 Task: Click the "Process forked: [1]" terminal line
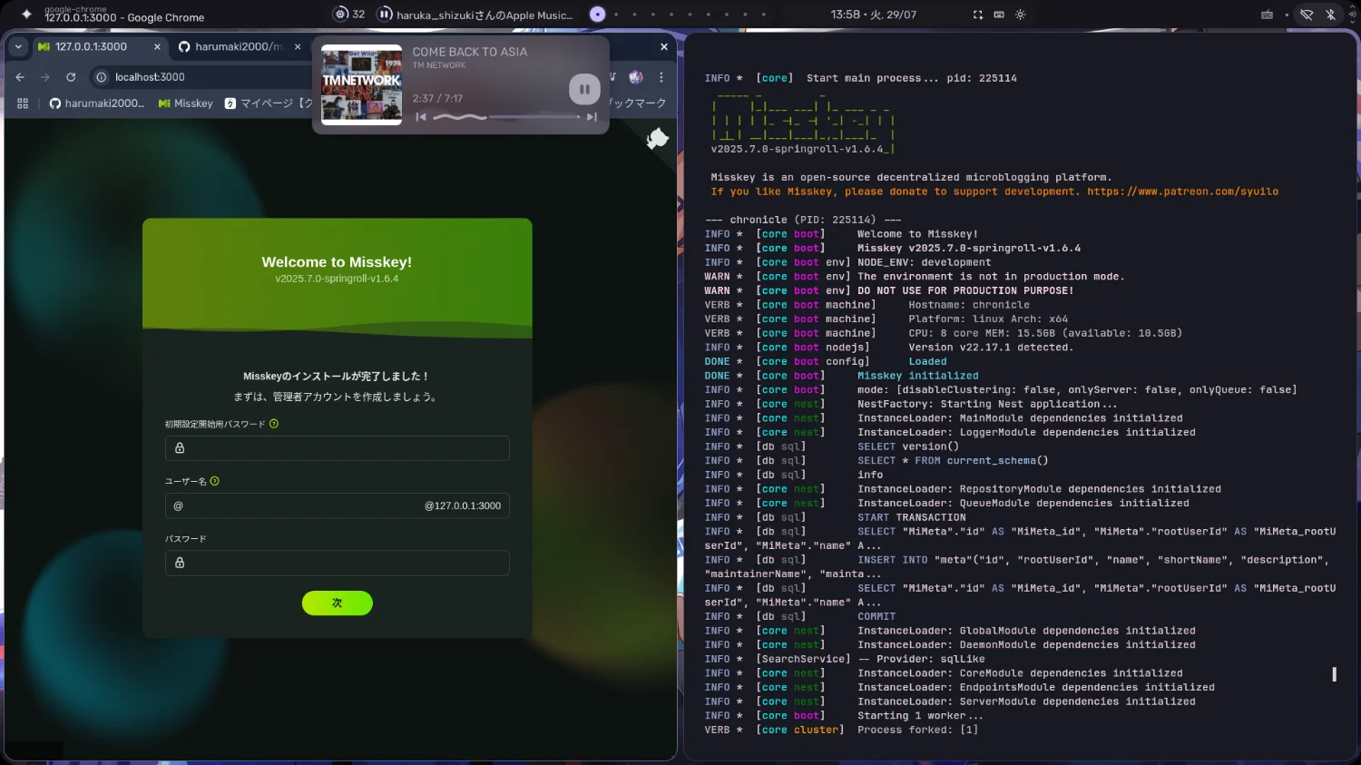[918, 730]
